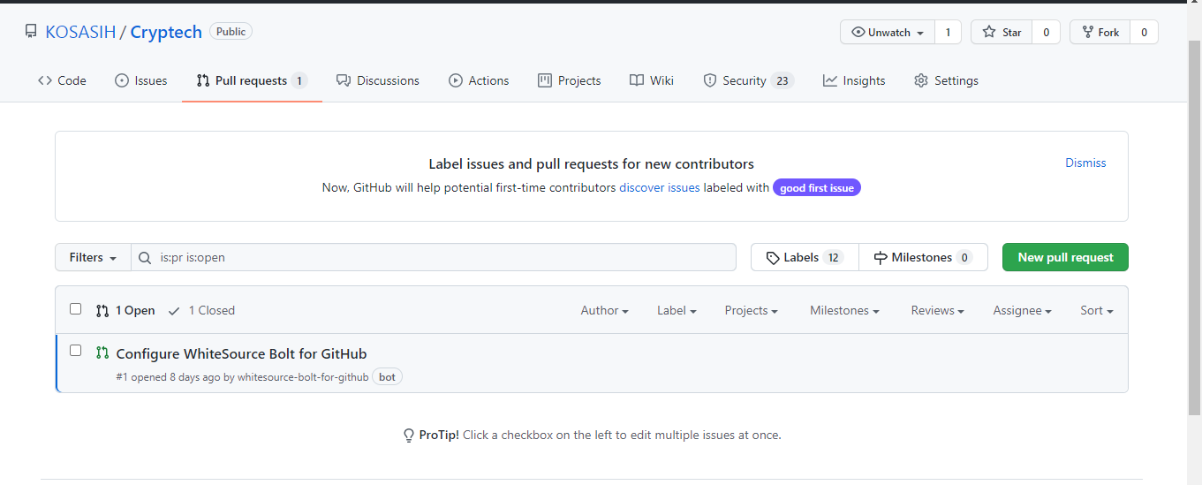Dismiss the new contributors banner
This screenshot has height=485, width=1202.
(1085, 163)
